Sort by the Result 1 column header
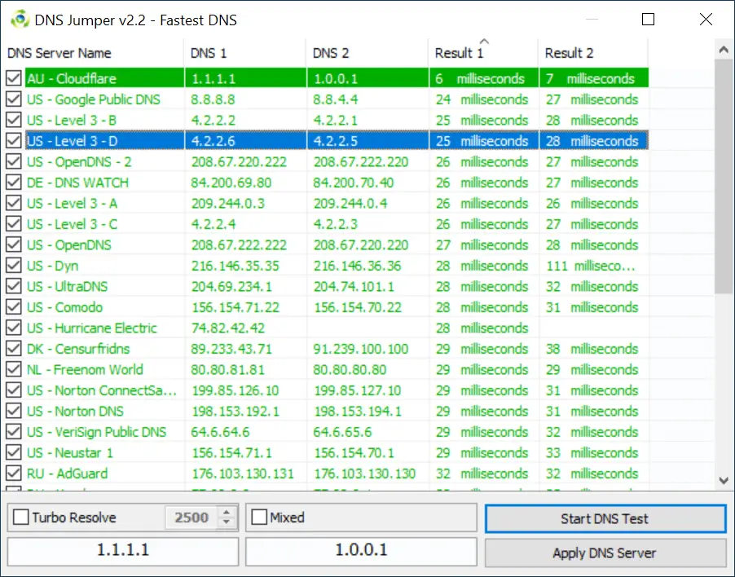This screenshot has width=735, height=577. tap(483, 53)
